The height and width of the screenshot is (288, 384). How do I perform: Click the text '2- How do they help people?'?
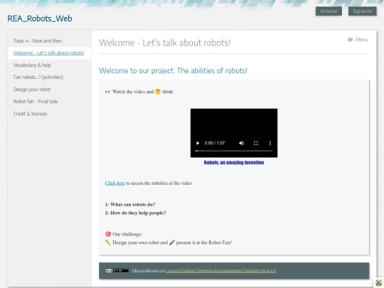click(x=135, y=213)
